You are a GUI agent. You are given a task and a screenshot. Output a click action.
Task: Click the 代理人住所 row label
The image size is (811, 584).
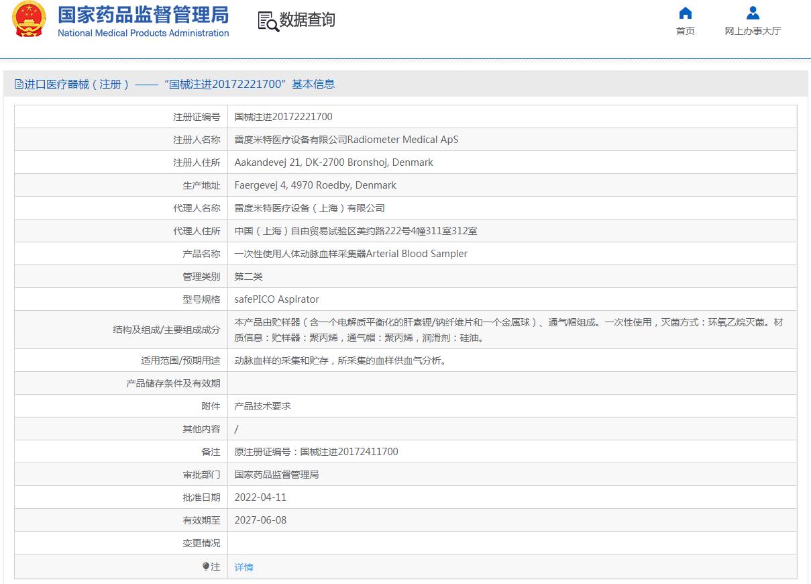tap(197, 231)
